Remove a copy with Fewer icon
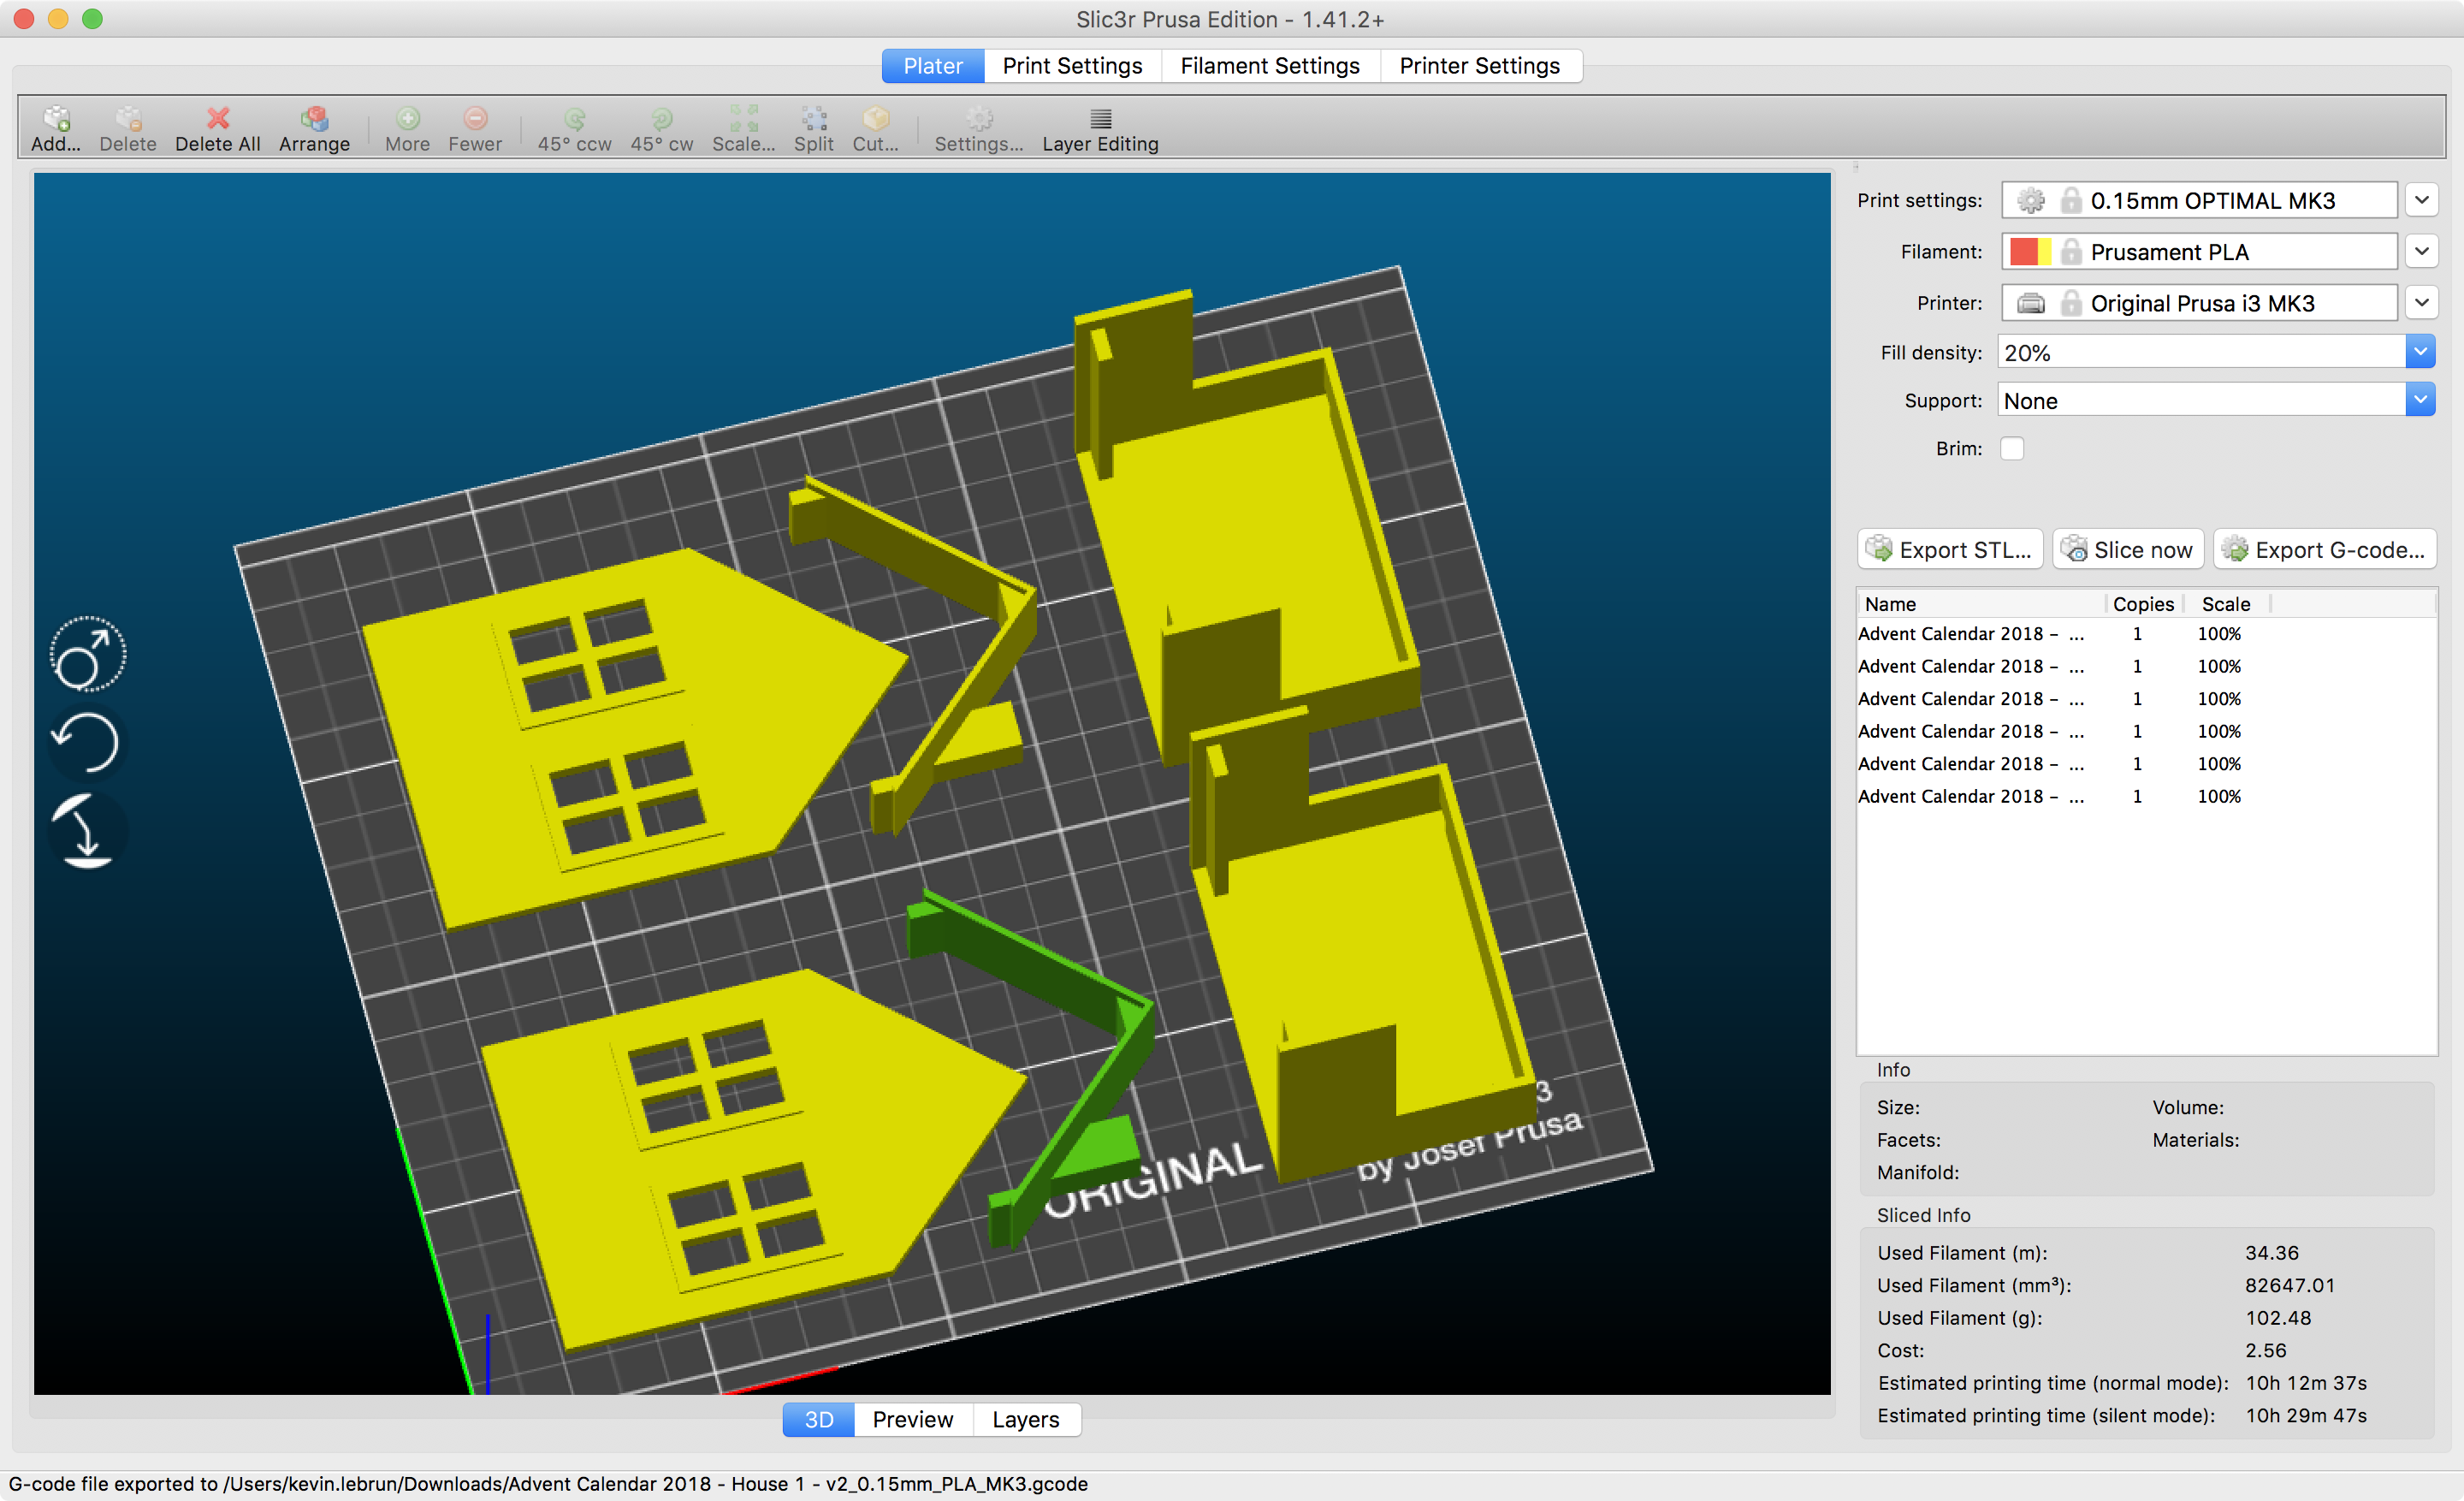The height and width of the screenshot is (1501, 2464). [475, 129]
